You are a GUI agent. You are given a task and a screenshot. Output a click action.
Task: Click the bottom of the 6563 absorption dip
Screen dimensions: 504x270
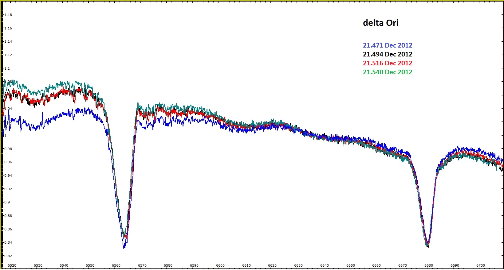124,247
